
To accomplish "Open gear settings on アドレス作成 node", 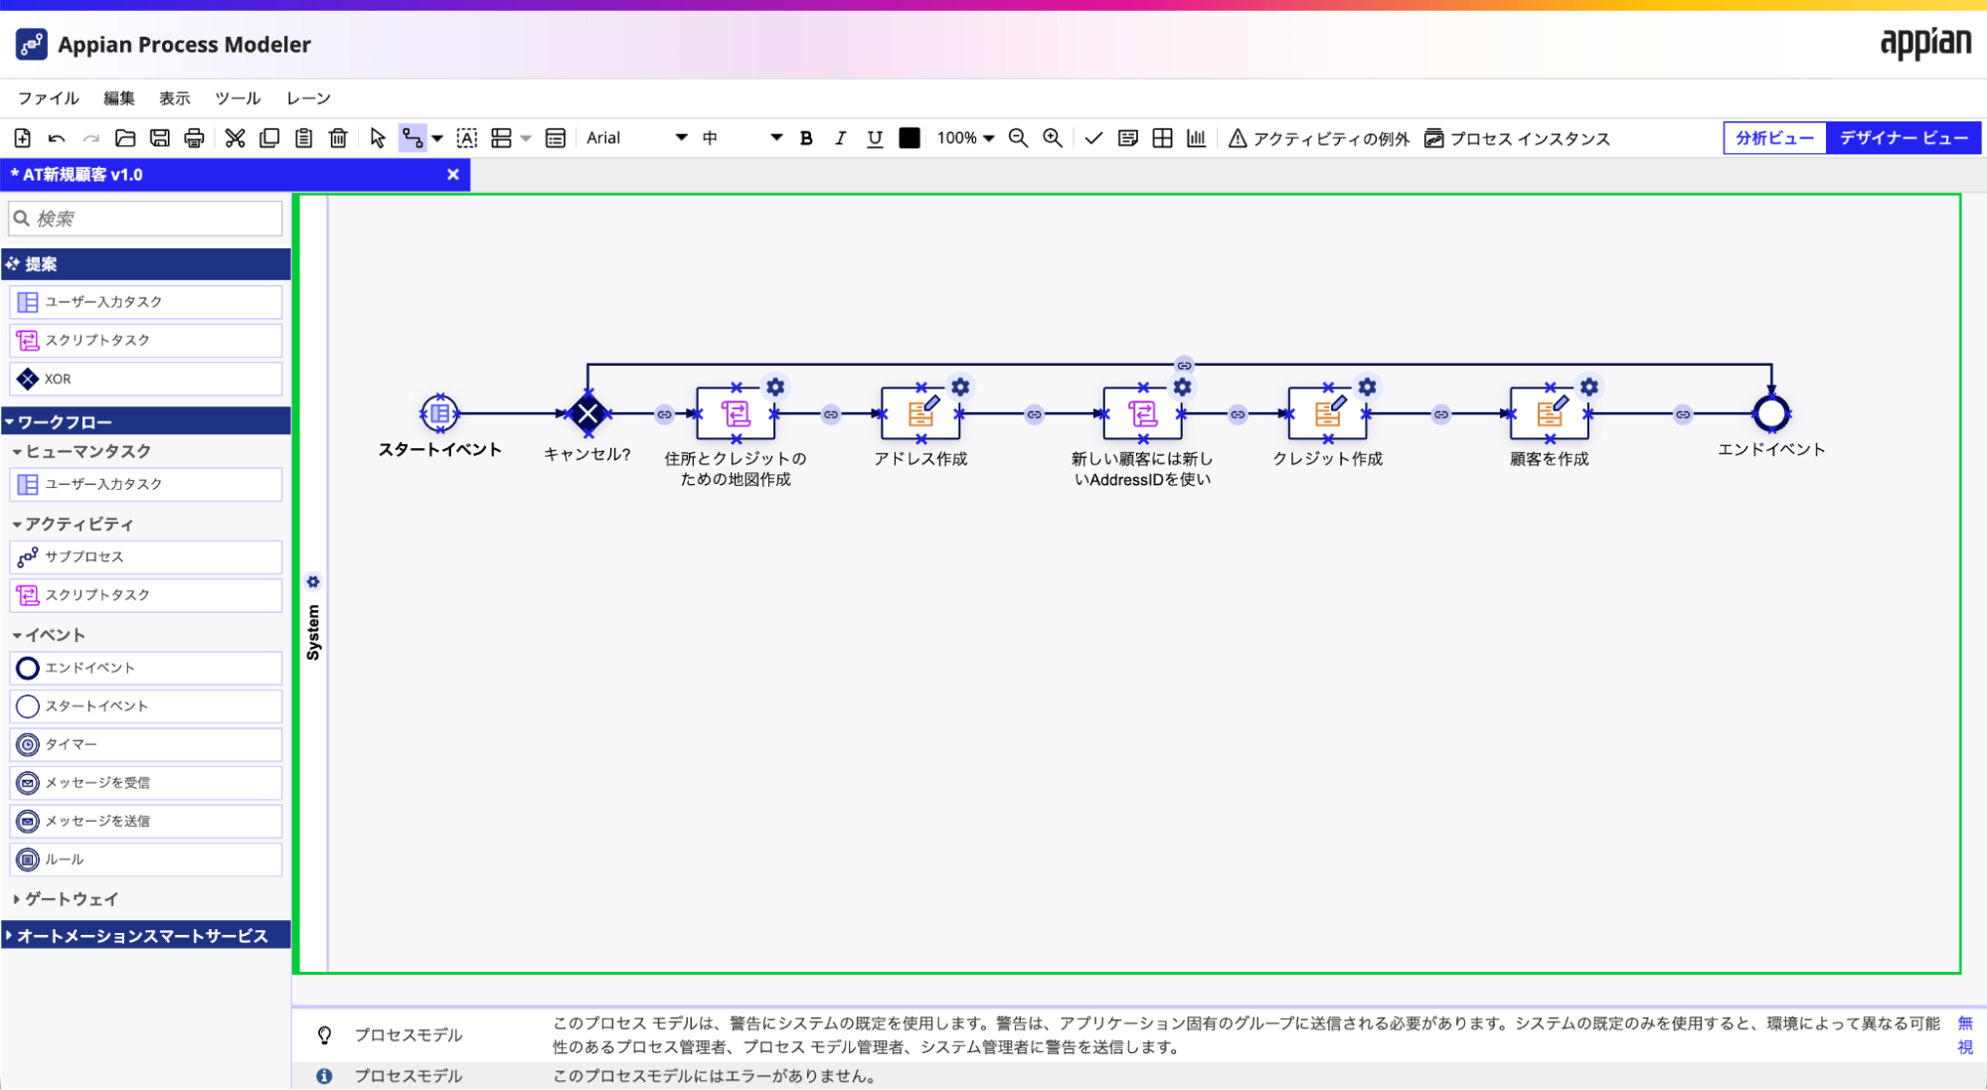I will [960, 387].
